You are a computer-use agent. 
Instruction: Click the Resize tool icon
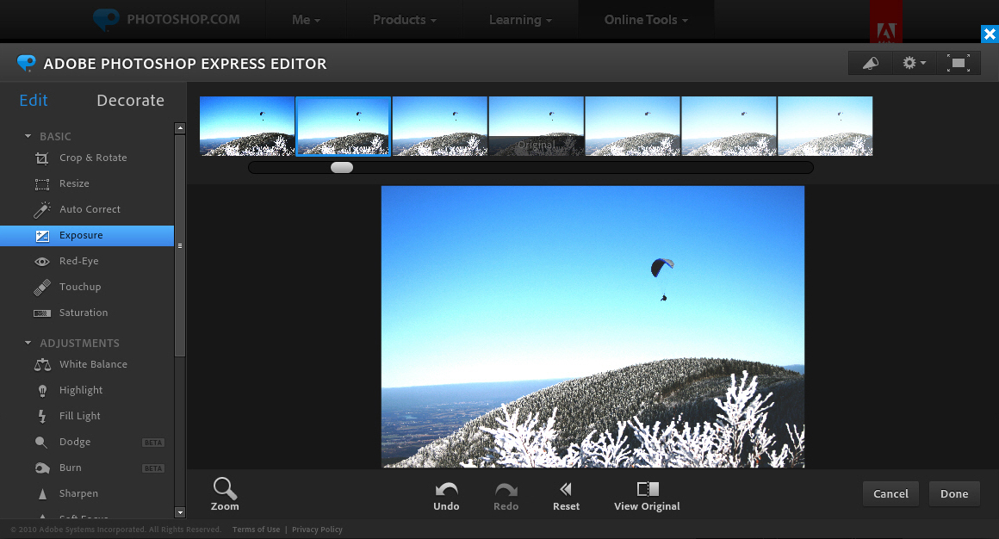42,184
